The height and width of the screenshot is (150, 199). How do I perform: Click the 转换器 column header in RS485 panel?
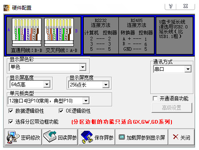click(x=128, y=33)
